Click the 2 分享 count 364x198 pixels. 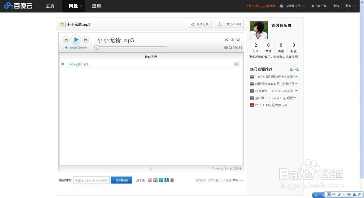pos(256,47)
